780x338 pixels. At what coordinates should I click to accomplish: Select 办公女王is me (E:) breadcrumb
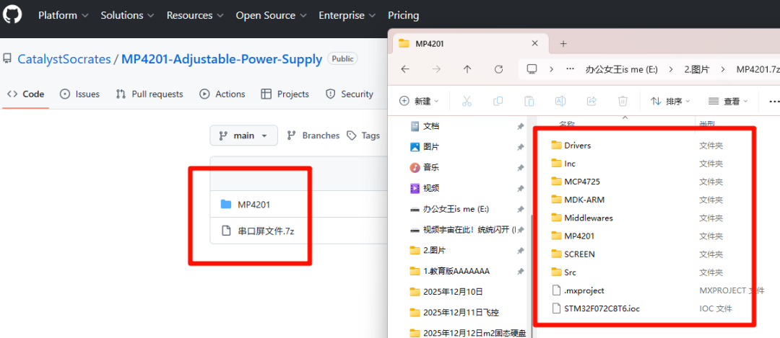(622, 69)
